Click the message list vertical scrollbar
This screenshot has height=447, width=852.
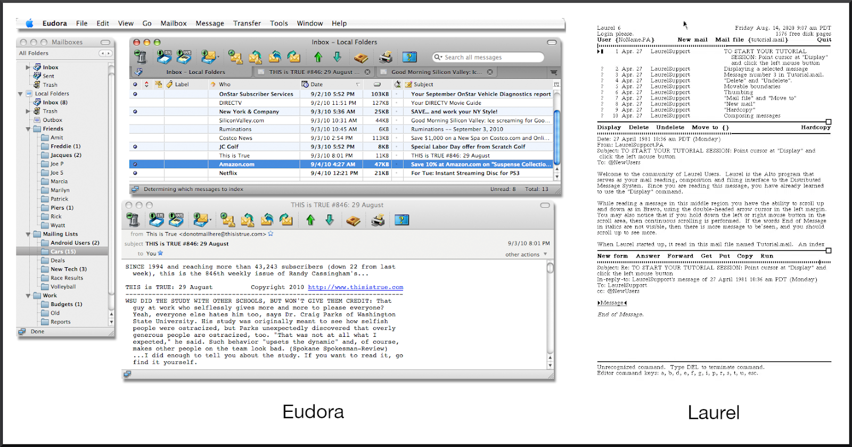click(x=557, y=134)
